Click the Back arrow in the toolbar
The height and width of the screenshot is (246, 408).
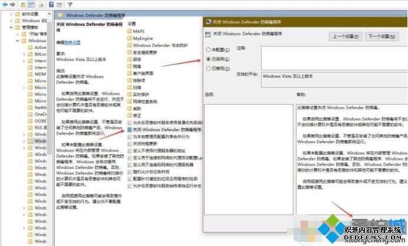click(5, 5)
